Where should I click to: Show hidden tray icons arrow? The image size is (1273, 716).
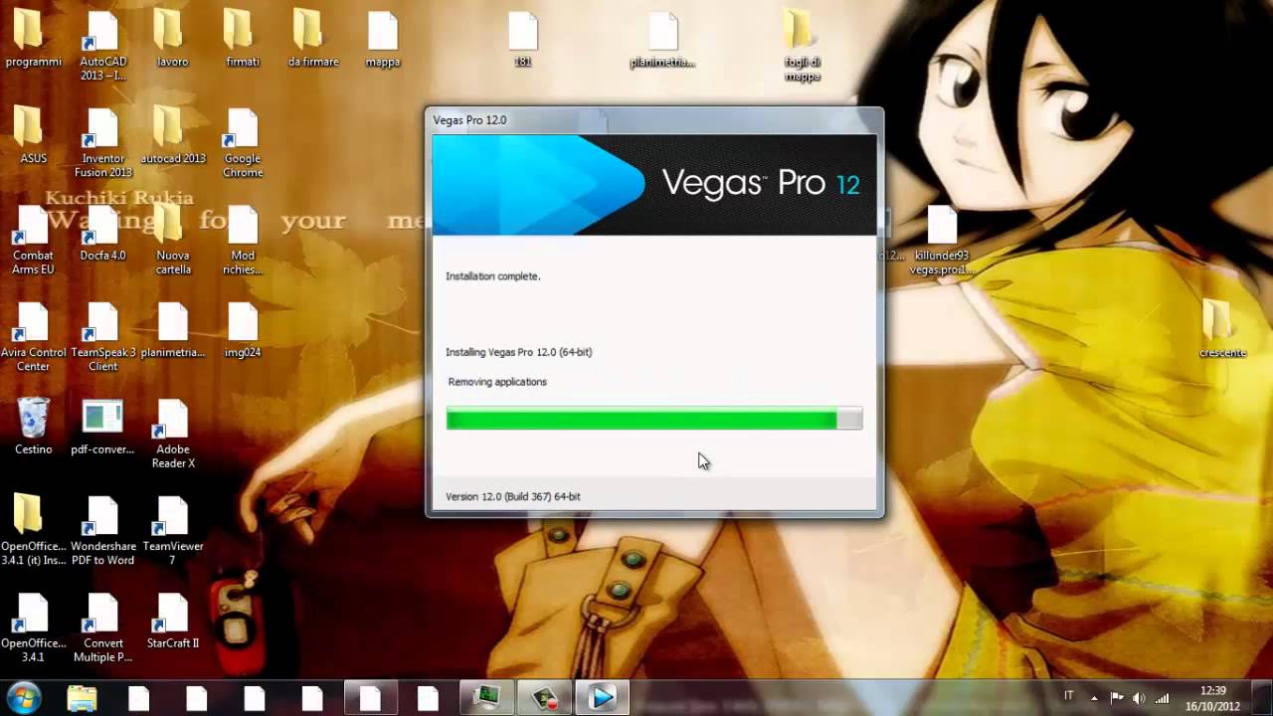click(1094, 698)
